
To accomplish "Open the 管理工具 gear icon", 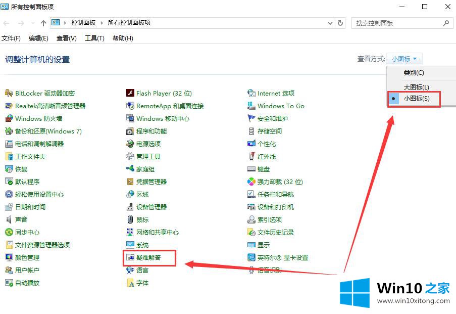I will [x=130, y=156].
